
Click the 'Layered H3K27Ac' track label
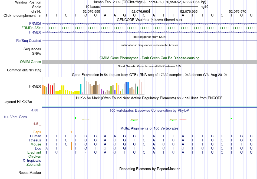pyautogui.click(x=18, y=102)
